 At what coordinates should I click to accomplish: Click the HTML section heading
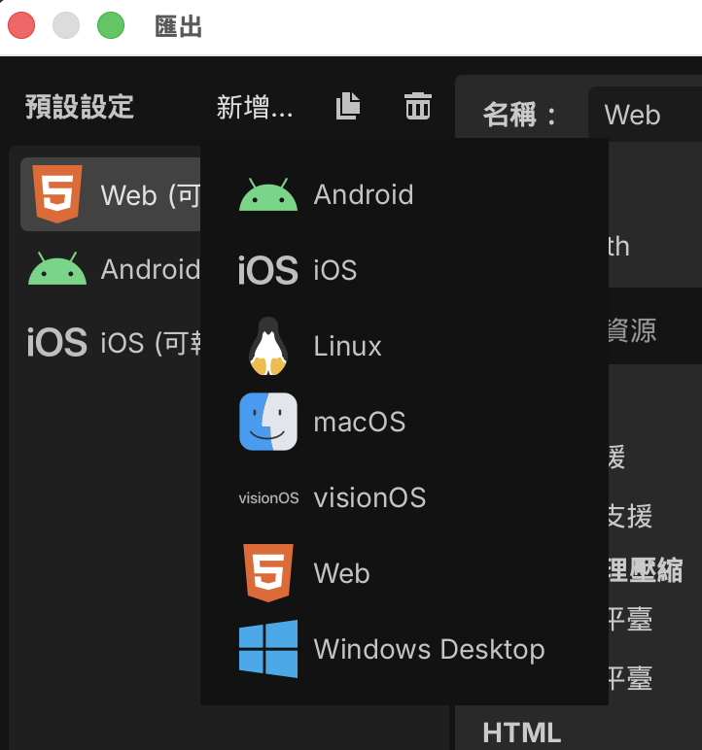click(521, 733)
